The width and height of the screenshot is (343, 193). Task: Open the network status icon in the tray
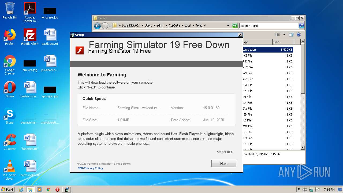click(311, 190)
